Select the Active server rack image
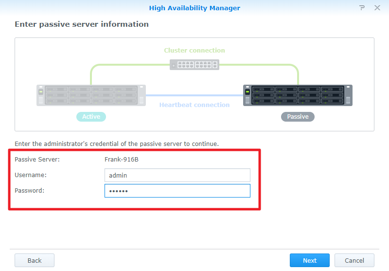 [91, 95]
